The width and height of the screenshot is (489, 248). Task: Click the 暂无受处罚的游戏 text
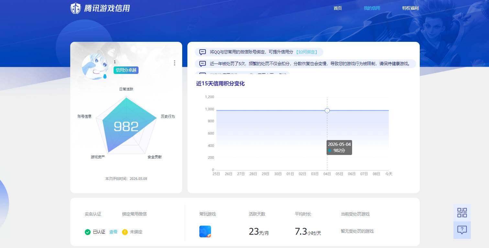[357, 231]
